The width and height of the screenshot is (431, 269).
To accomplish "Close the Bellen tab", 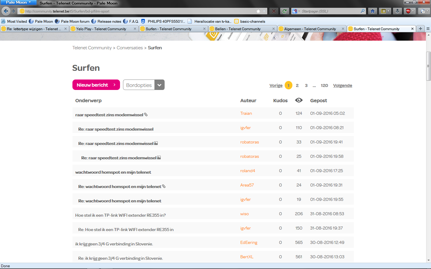I will coord(274,29).
